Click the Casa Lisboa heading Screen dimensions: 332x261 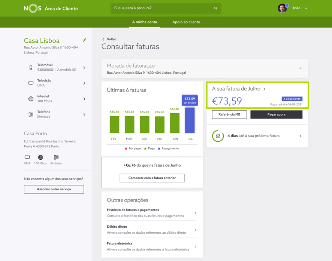pyautogui.click(x=42, y=41)
